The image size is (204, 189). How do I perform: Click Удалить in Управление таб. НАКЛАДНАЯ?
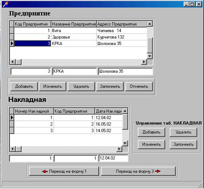point(183,132)
